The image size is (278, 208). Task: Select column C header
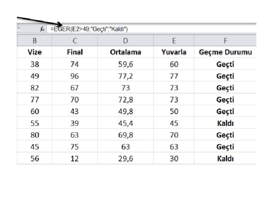tap(75, 40)
